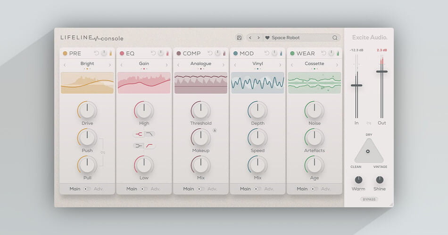The width and height of the screenshot is (448, 235).
Task: Click the EQ module mini level knob
Action: click(x=161, y=53)
